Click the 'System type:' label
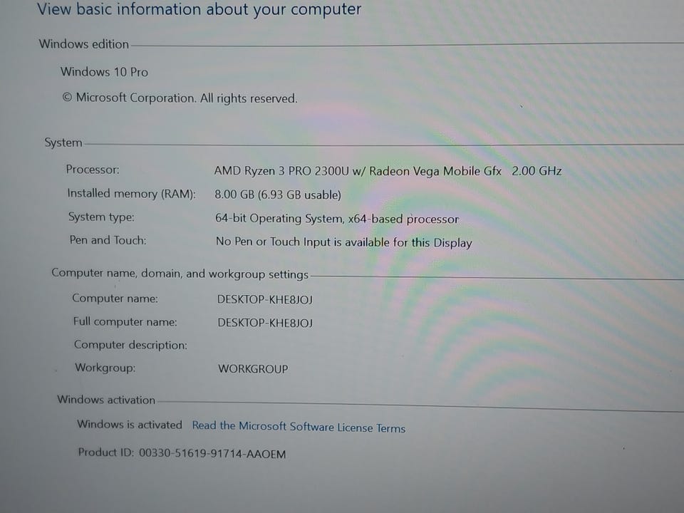The image size is (684, 513). click(101, 217)
